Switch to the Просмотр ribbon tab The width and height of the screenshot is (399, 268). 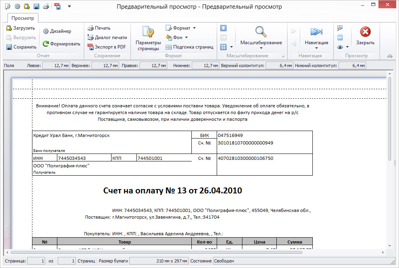coord(23,18)
